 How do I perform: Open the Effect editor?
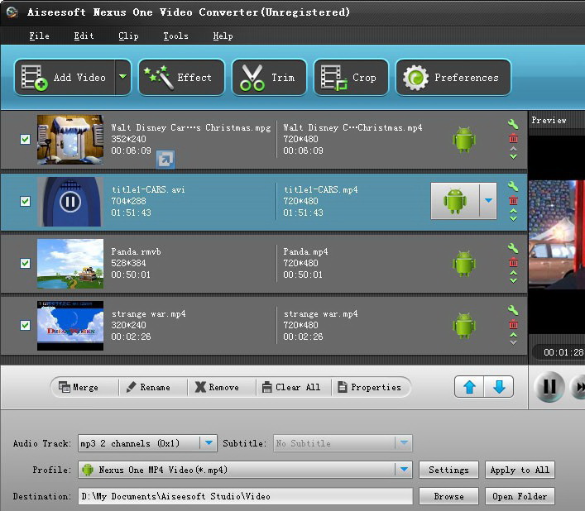coord(181,77)
